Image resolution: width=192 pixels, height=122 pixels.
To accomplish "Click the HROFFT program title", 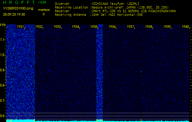I will pos(19,2).
